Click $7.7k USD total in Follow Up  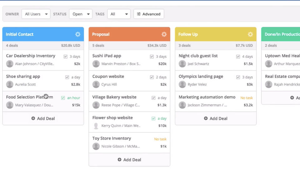click(244, 45)
